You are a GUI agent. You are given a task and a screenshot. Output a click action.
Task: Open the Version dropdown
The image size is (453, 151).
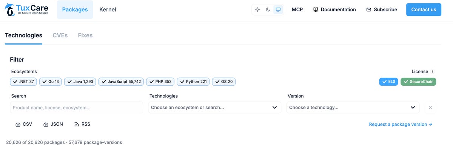[x=353, y=108]
